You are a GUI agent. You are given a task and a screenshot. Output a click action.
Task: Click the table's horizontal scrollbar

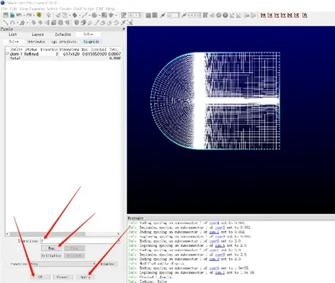pyautogui.click(x=48, y=234)
